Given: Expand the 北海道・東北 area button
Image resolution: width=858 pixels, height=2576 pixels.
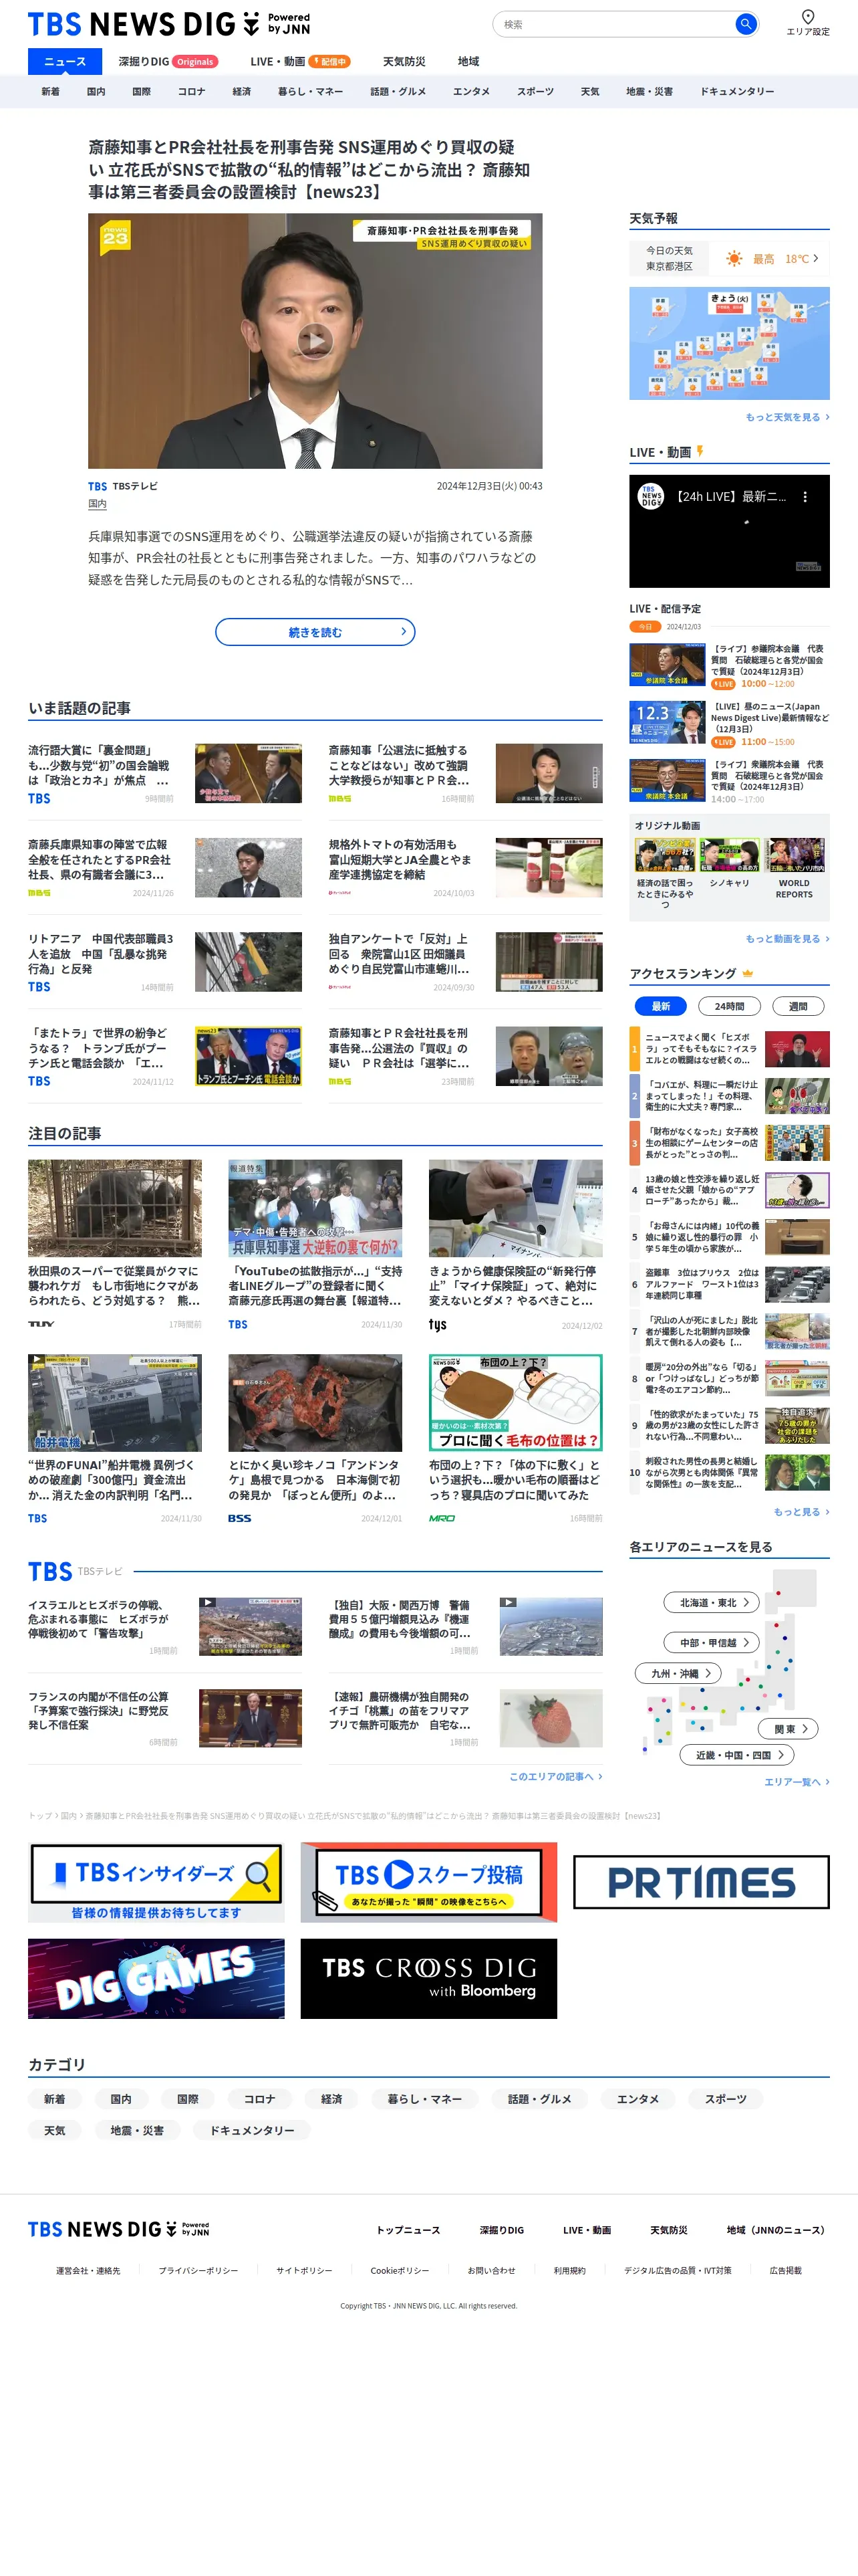Looking at the screenshot, I should click(x=711, y=1602).
